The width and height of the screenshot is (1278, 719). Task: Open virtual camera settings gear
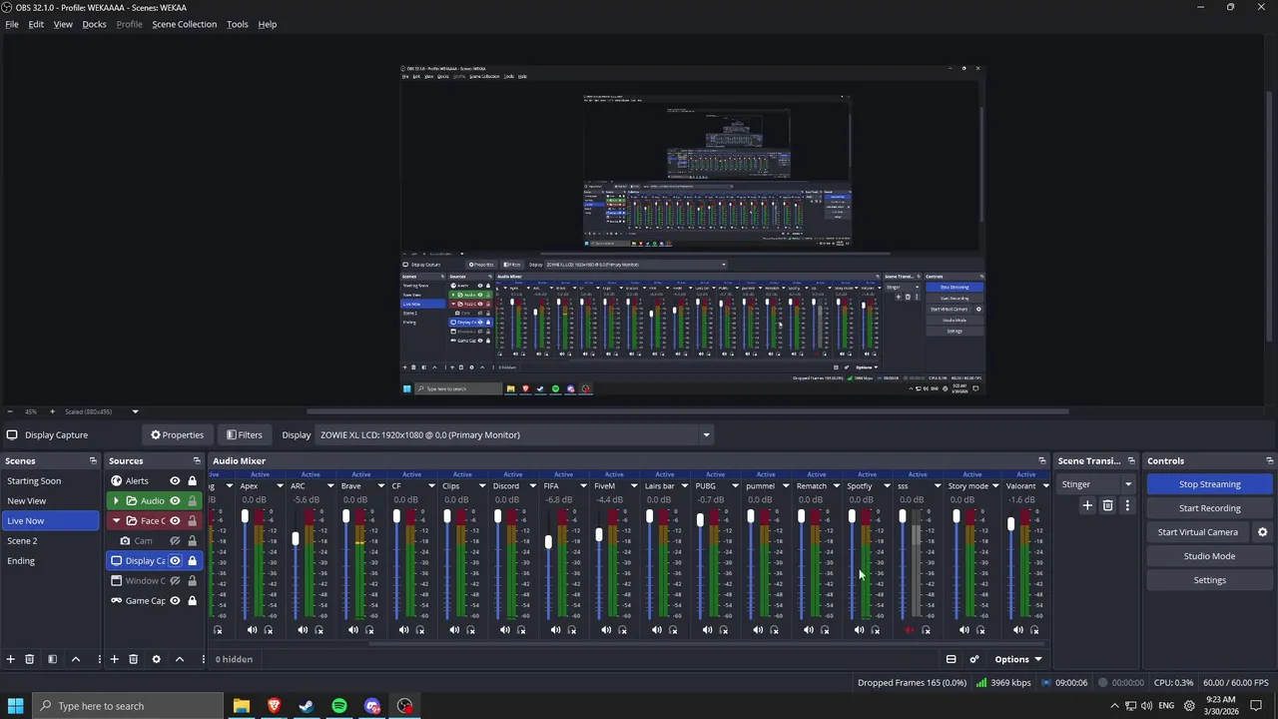1262,532
